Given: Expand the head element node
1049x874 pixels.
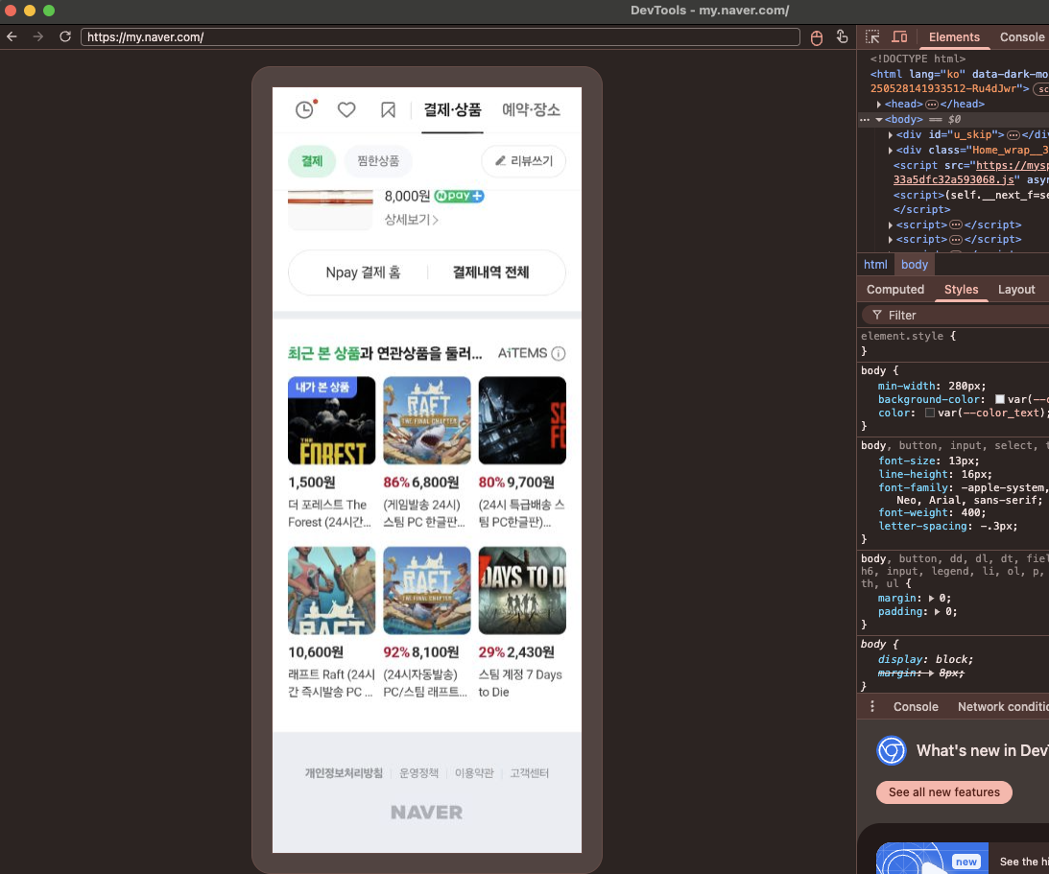Looking at the screenshot, I should coord(879,105).
